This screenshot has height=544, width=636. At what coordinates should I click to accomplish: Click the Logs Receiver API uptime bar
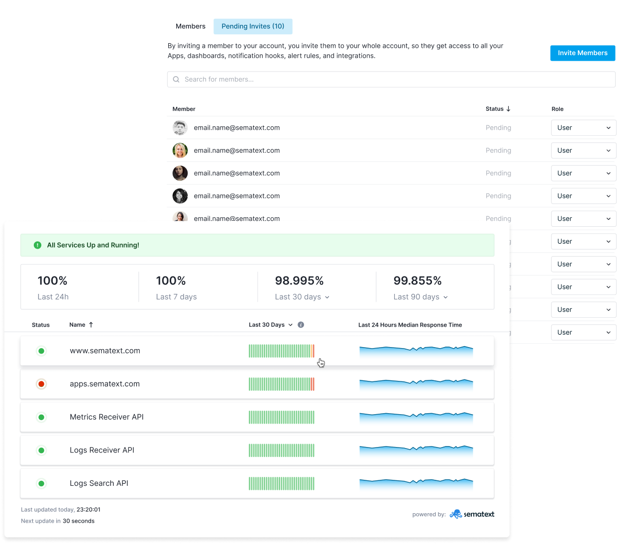tap(282, 451)
